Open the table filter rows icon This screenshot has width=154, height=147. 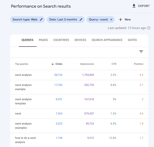point(141,52)
